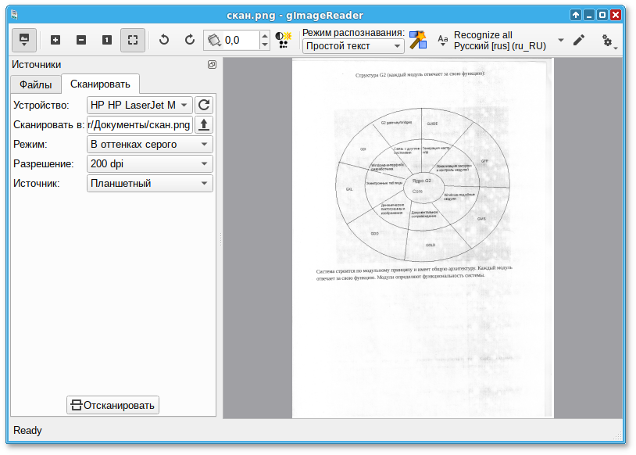Focus the rotation angle field
636x455 pixels.
(241, 40)
